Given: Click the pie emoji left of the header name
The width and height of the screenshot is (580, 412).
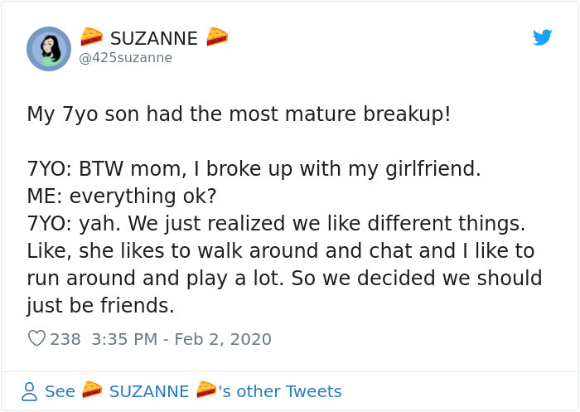Looking at the screenshot, I should click(x=91, y=37).
